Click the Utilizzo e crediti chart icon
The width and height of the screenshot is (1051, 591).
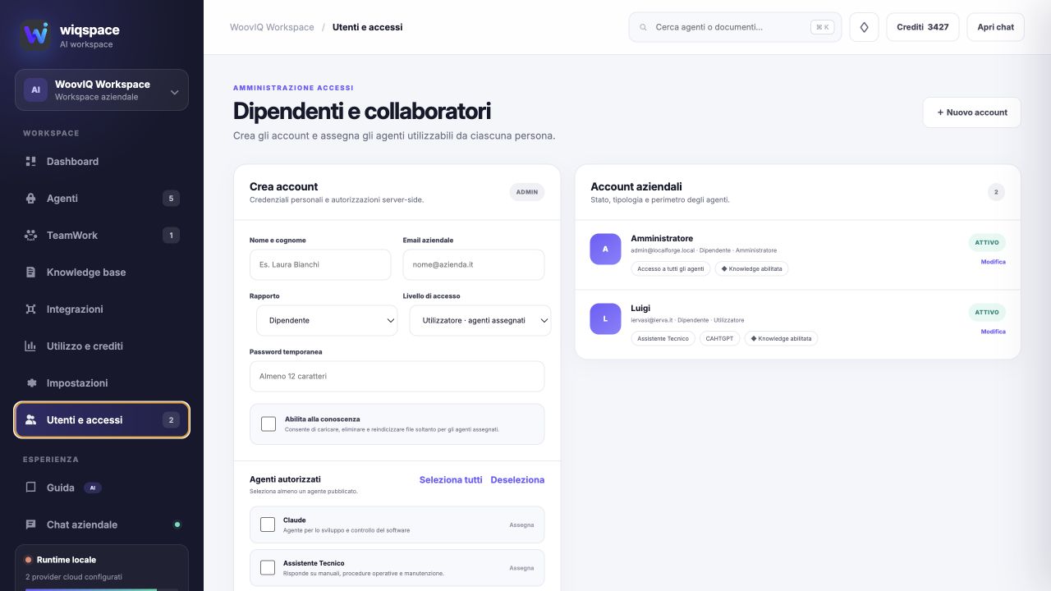click(x=30, y=346)
